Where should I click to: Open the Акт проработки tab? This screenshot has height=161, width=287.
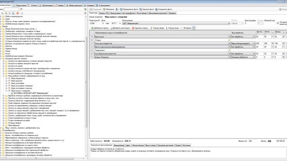point(129,13)
